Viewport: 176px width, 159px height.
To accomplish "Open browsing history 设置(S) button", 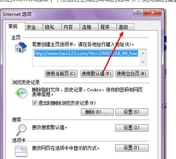I will coord(132,112).
